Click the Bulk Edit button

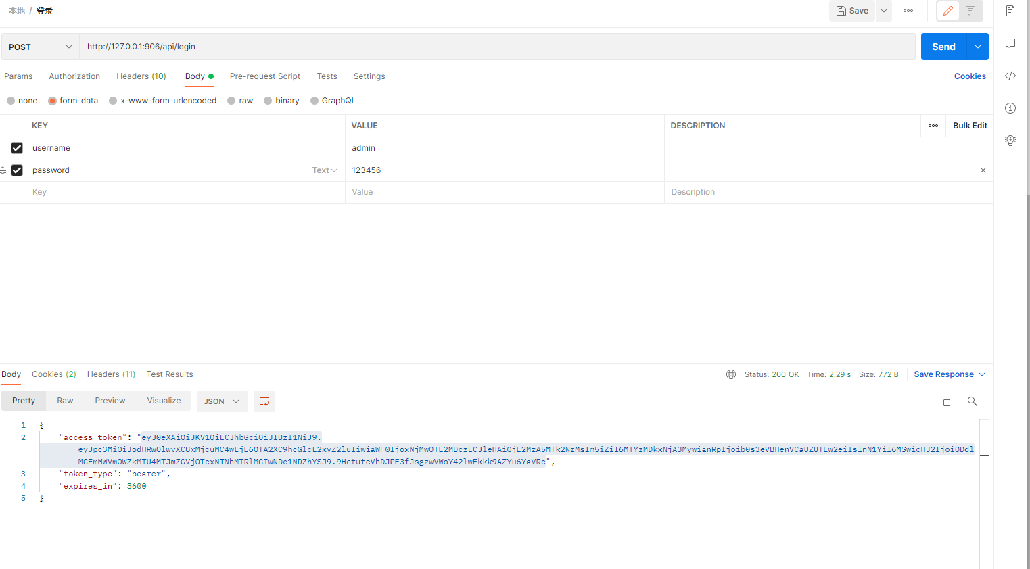click(x=970, y=126)
